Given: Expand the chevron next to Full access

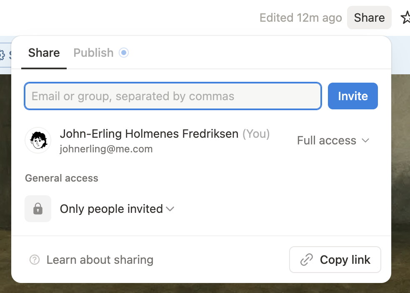Looking at the screenshot, I should coord(365,141).
